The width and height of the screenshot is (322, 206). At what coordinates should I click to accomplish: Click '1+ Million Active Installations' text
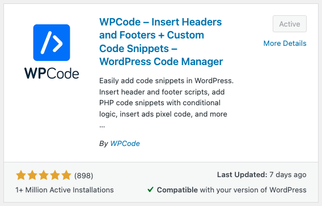pyautogui.click(x=65, y=190)
